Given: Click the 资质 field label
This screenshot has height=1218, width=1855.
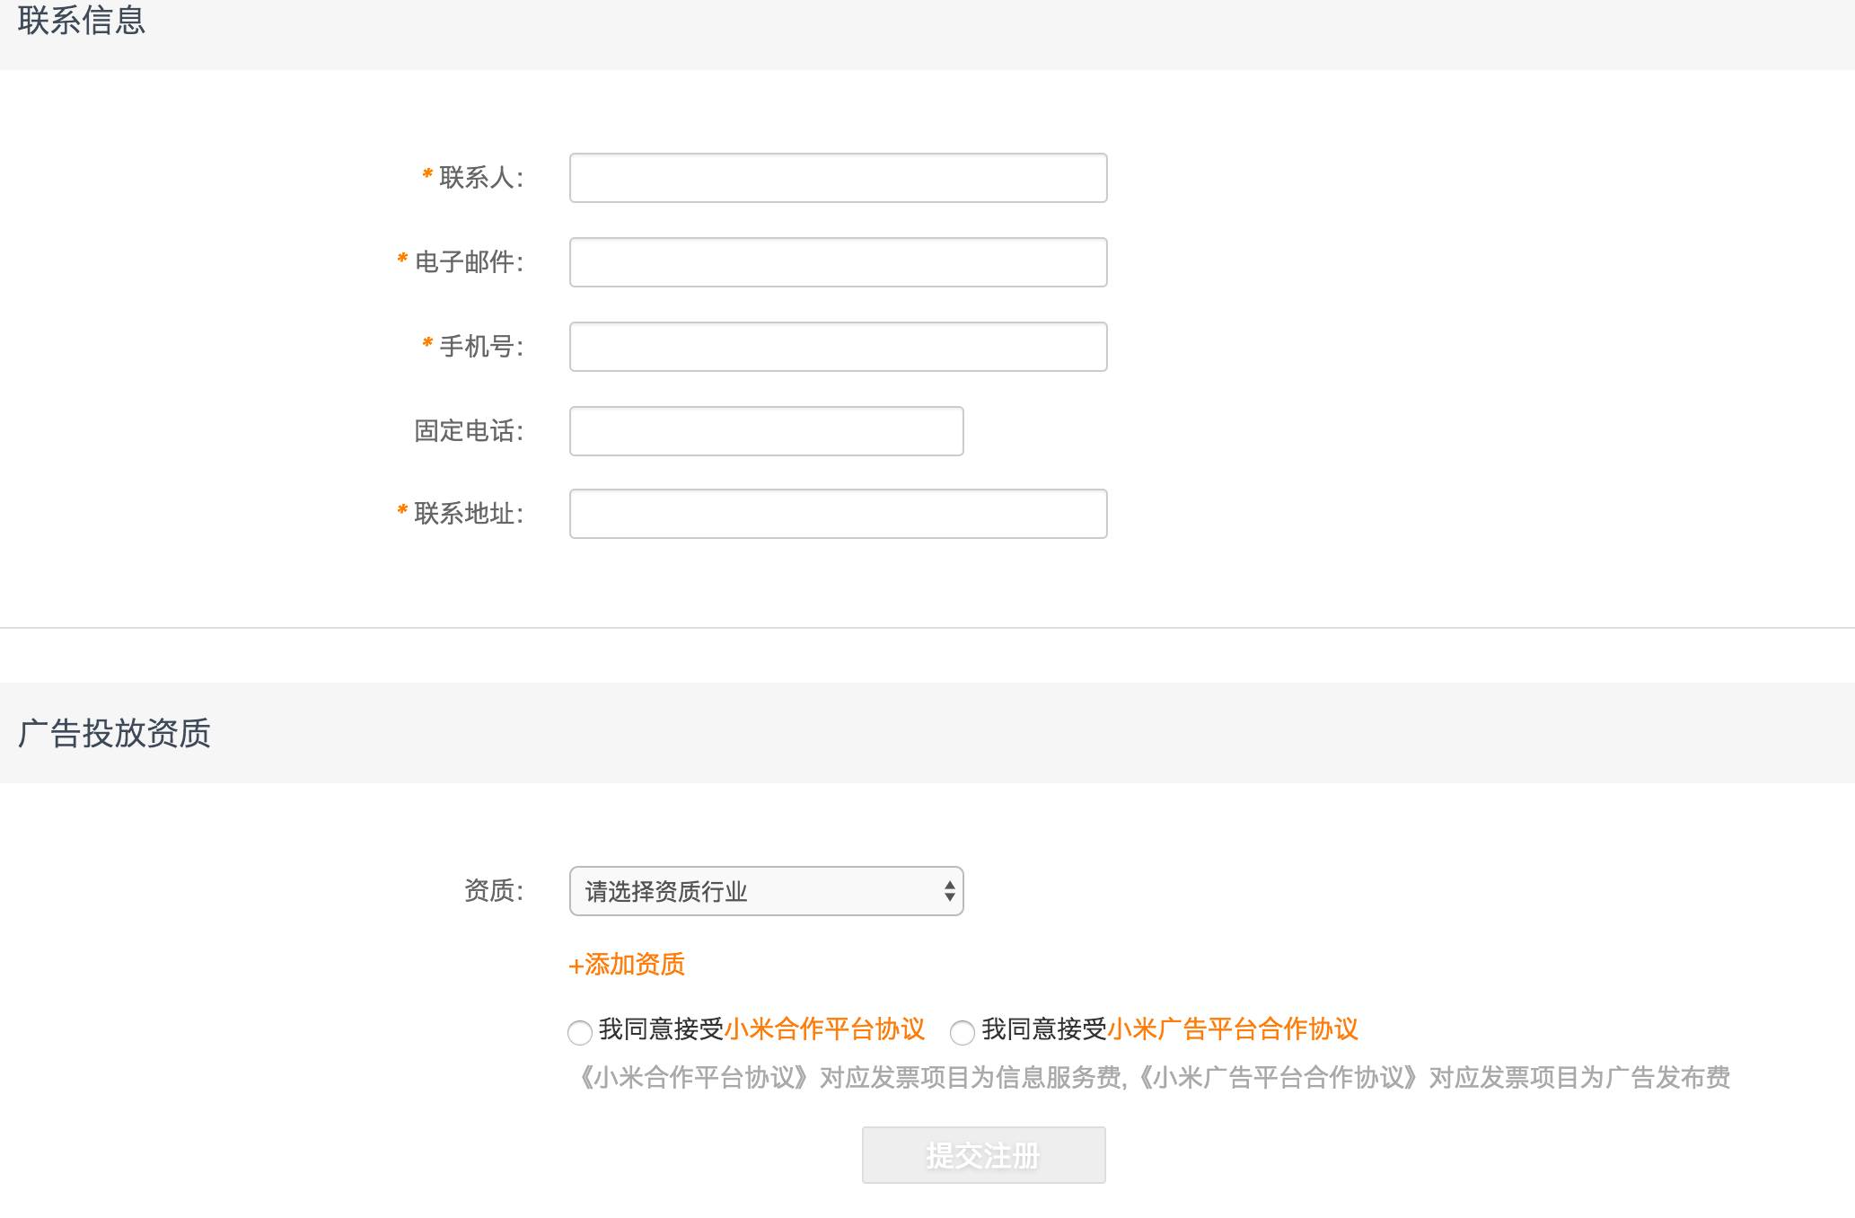Looking at the screenshot, I should 492,891.
